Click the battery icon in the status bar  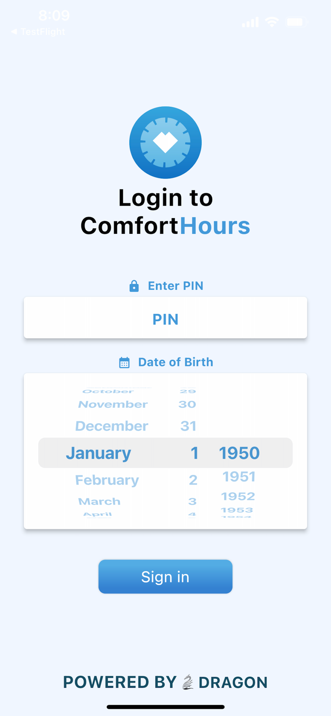[296, 21]
